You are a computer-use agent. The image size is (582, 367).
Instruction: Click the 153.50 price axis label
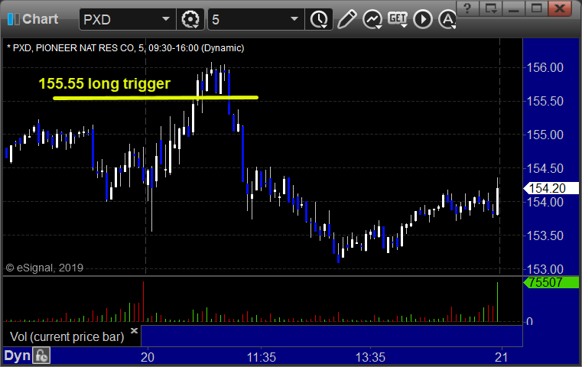tap(545, 235)
